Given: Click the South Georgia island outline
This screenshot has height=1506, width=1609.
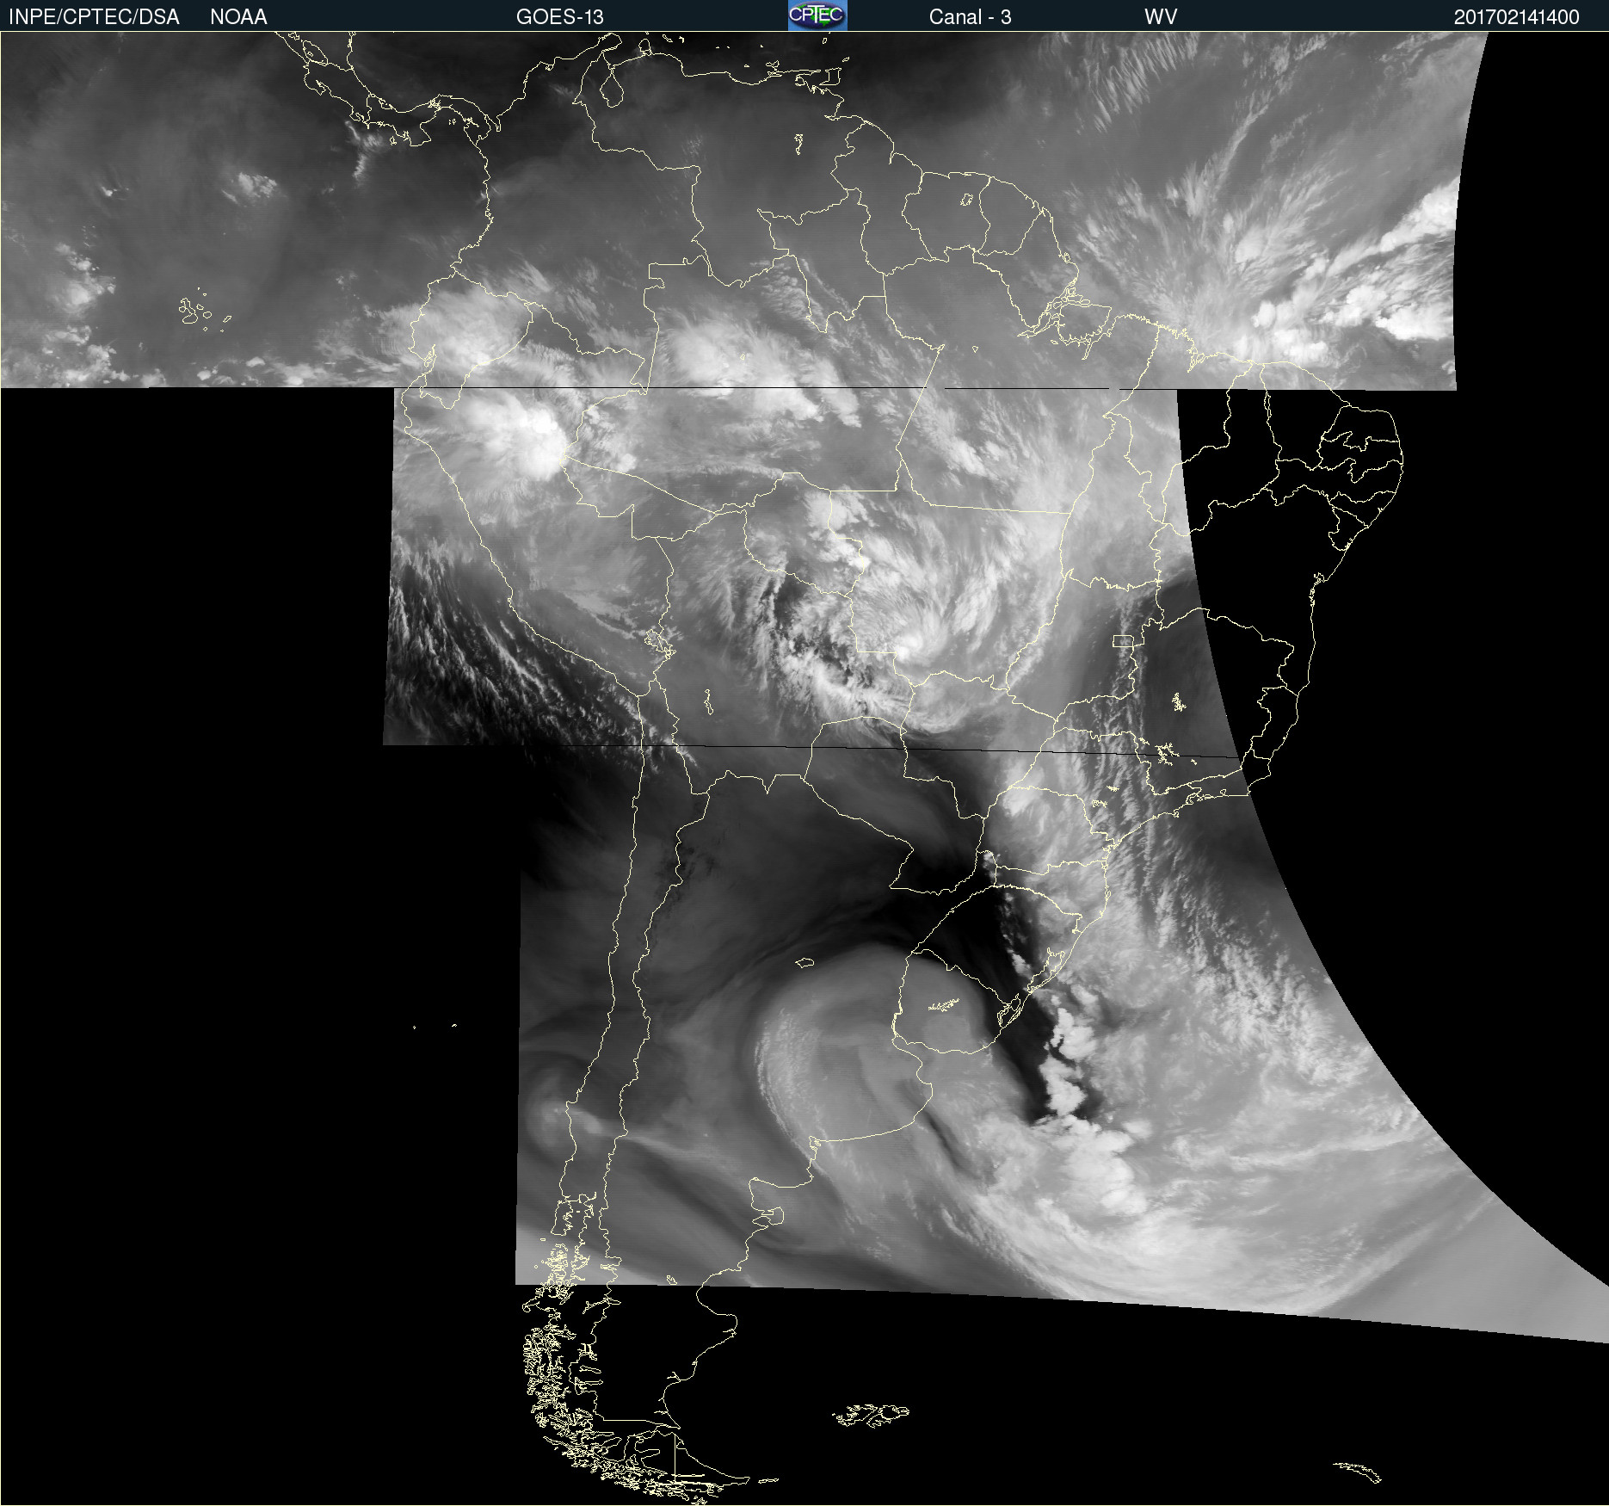Looking at the screenshot, I should (x=1359, y=1472).
